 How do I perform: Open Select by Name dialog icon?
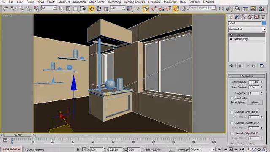(x=68, y=8)
